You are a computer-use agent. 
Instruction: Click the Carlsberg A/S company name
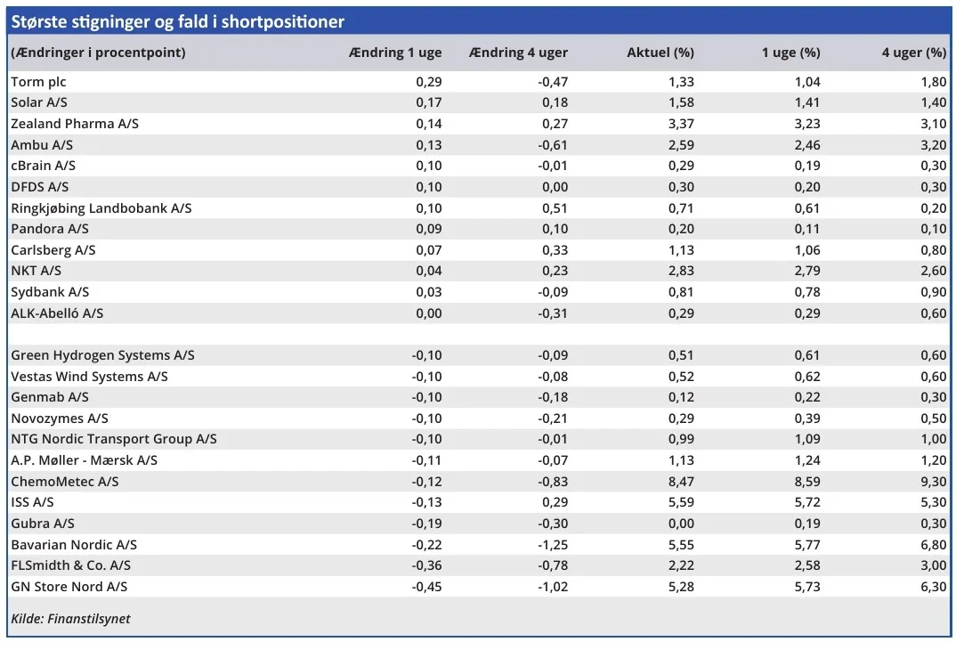click(x=53, y=250)
